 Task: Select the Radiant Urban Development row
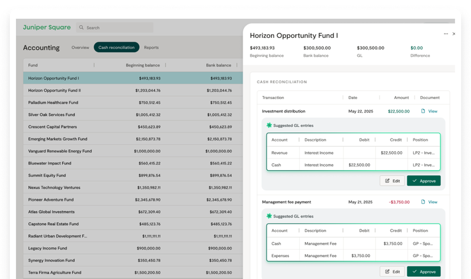point(132,236)
